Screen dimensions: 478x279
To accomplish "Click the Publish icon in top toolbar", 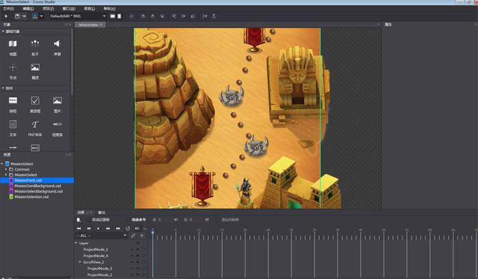I will [17, 16].
